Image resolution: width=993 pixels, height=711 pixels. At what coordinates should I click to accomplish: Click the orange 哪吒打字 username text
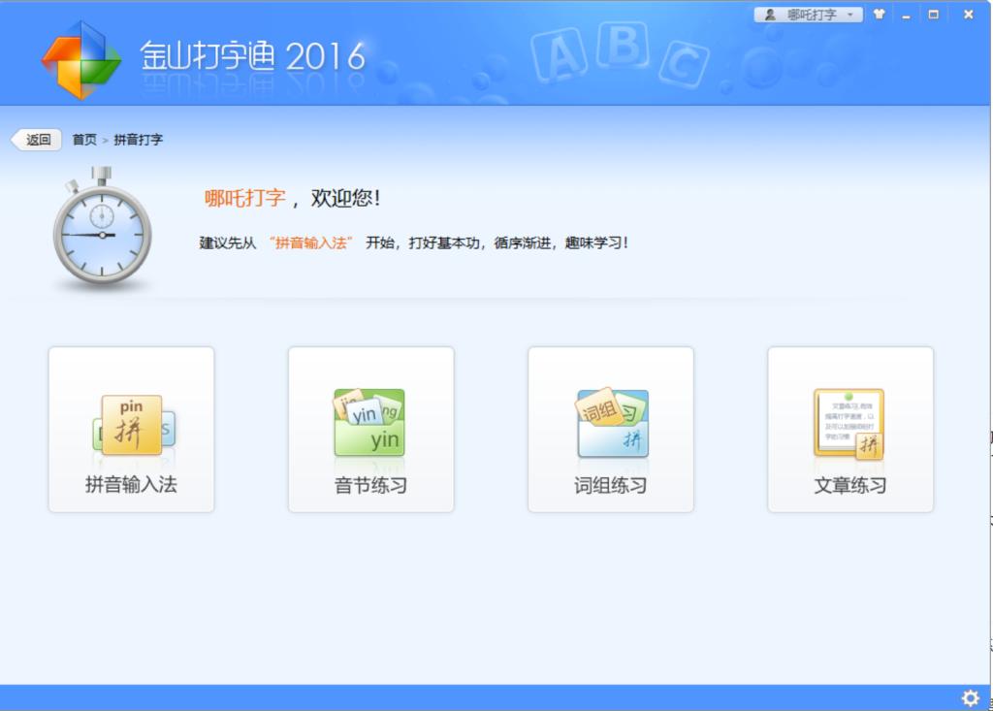click(244, 198)
